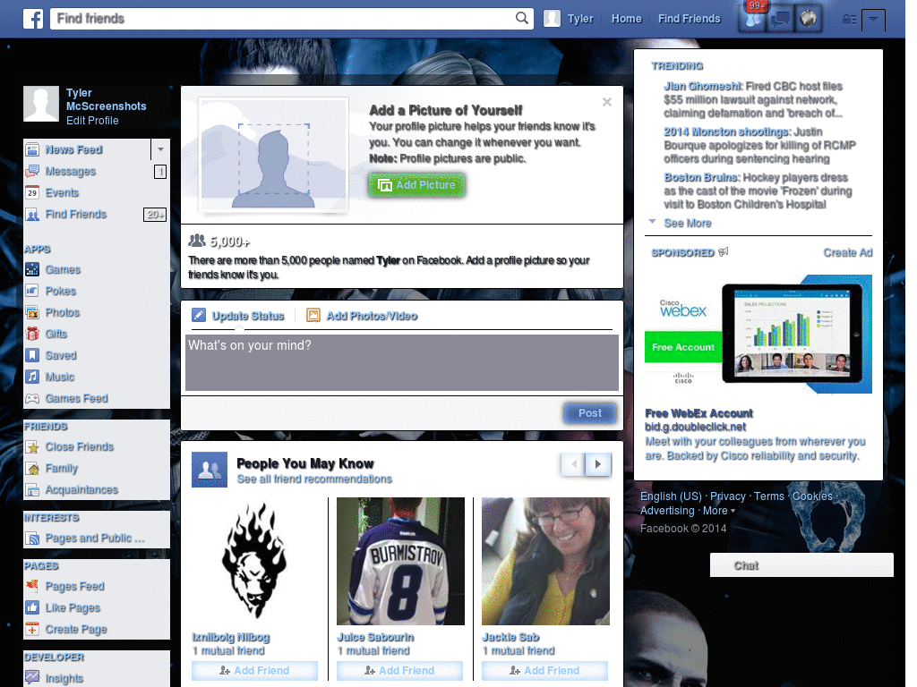Dismiss the Add a Picture of Yourself card
This screenshot has height=687, width=917.
click(607, 102)
